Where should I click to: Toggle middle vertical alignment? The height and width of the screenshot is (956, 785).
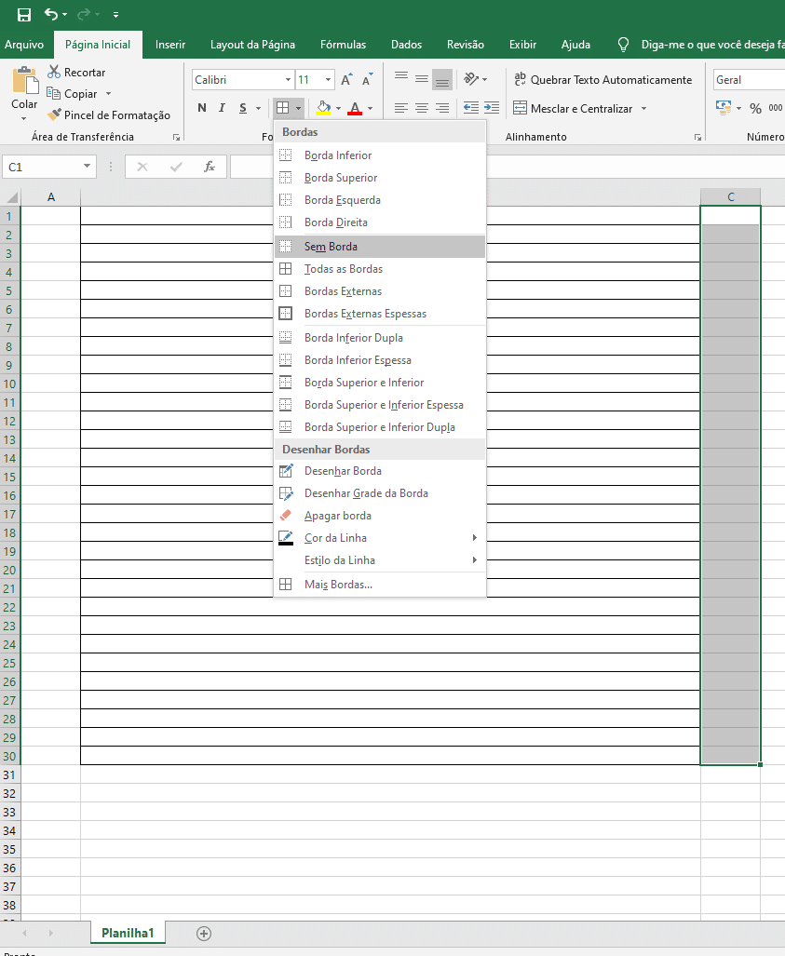tap(422, 78)
